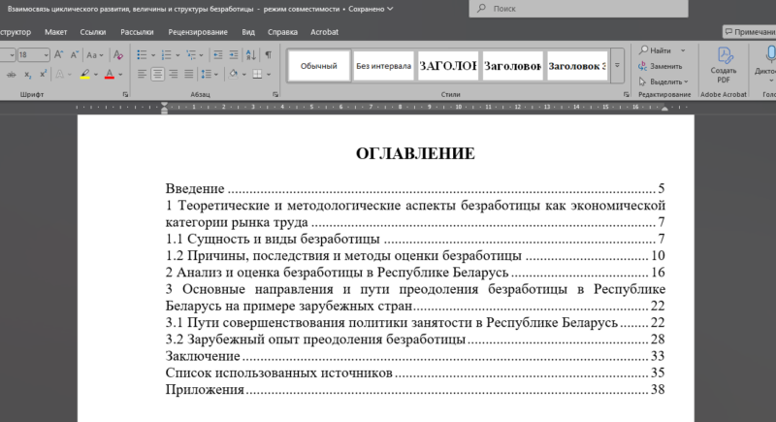Justify the paragraph text

tap(189, 74)
